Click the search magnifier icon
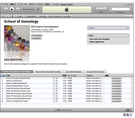This screenshot has width=135, height=118. point(111,9)
